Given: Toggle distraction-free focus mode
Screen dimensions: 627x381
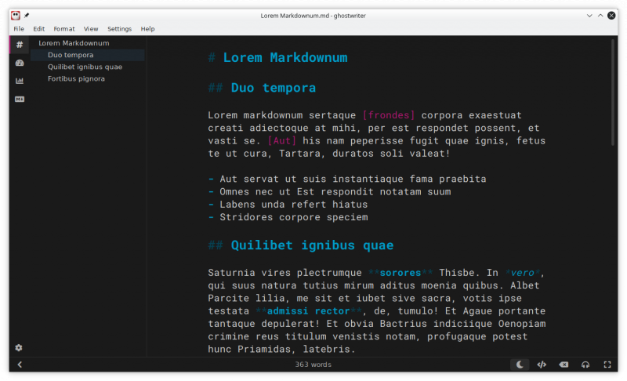Looking at the screenshot, I should [585, 365].
